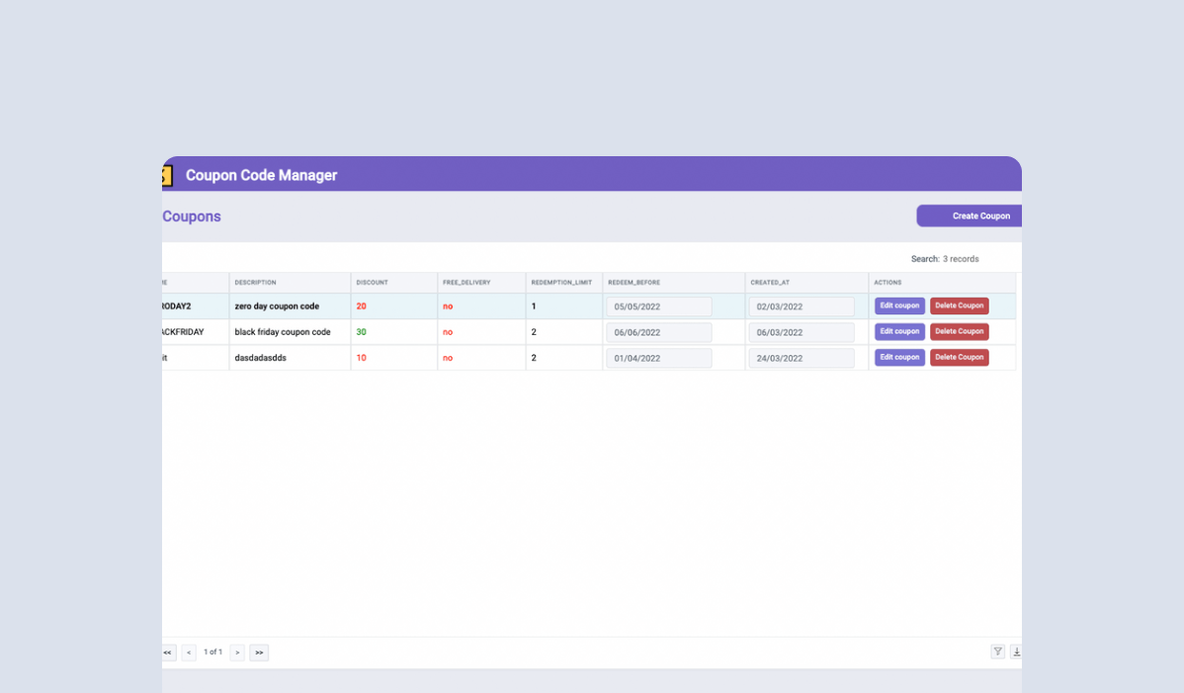Go to the previous page of results

(x=189, y=652)
